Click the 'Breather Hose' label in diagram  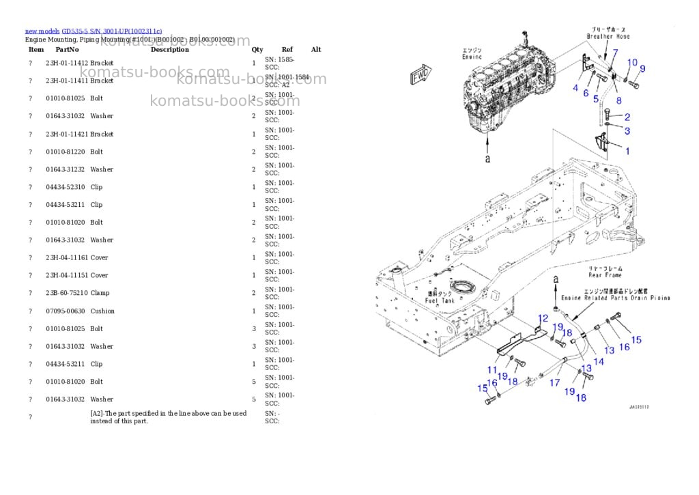pyautogui.click(x=608, y=37)
